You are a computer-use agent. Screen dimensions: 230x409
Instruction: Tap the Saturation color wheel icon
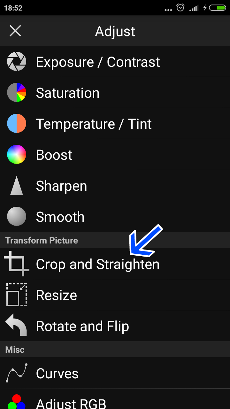16,93
